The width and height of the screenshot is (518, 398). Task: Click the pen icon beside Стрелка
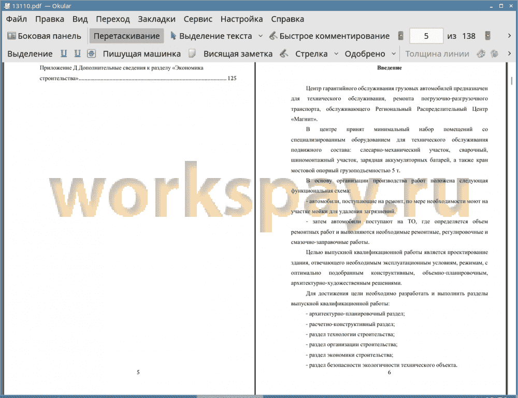pos(284,53)
